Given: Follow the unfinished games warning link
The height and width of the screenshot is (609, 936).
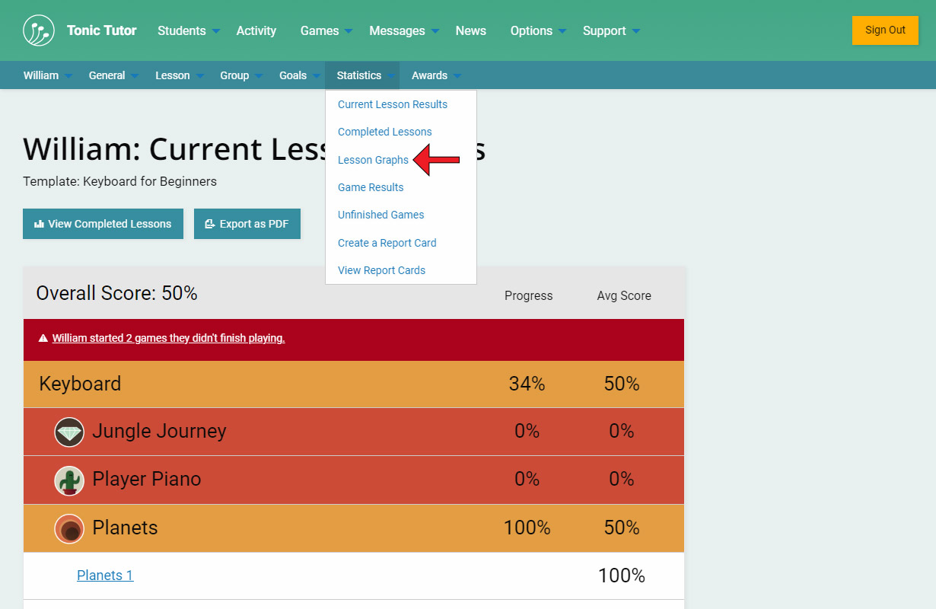Looking at the screenshot, I should click(168, 339).
